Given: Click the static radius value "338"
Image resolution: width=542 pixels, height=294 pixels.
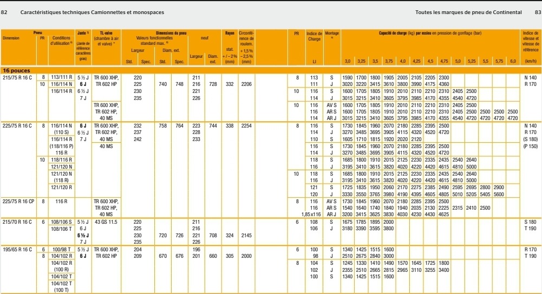Looking at the screenshot, I should pyautogui.click(x=230, y=126).
